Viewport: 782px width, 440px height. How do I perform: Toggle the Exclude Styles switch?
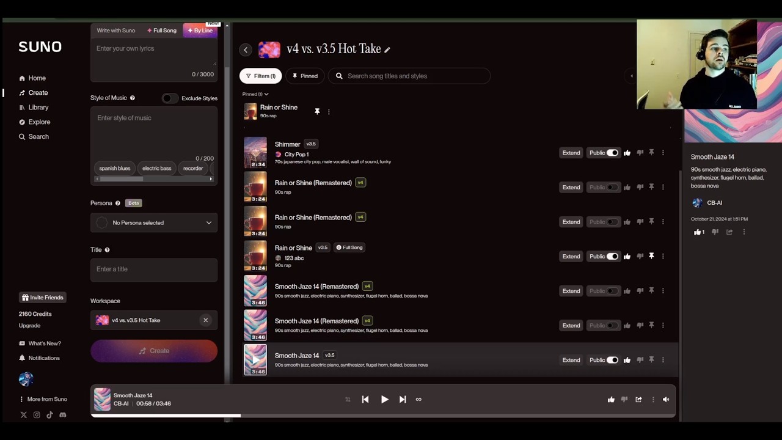click(x=170, y=98)
